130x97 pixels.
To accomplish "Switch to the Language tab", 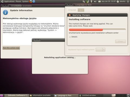I will coord(72,10).
